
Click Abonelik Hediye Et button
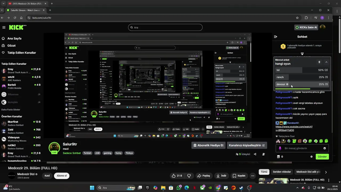click(x=208, y=145)
